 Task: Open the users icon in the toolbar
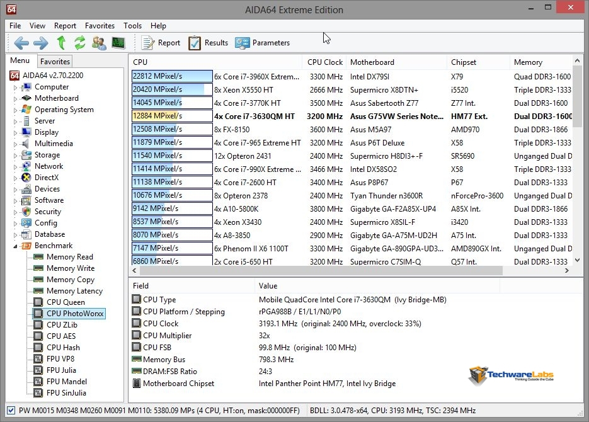tap(99, 43)
